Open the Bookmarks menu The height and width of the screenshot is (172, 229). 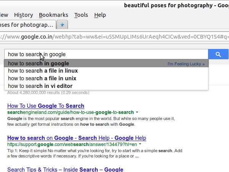(53, 15)
